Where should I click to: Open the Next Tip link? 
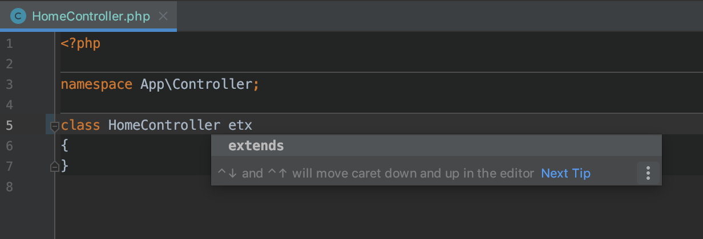tap(565, 174)
